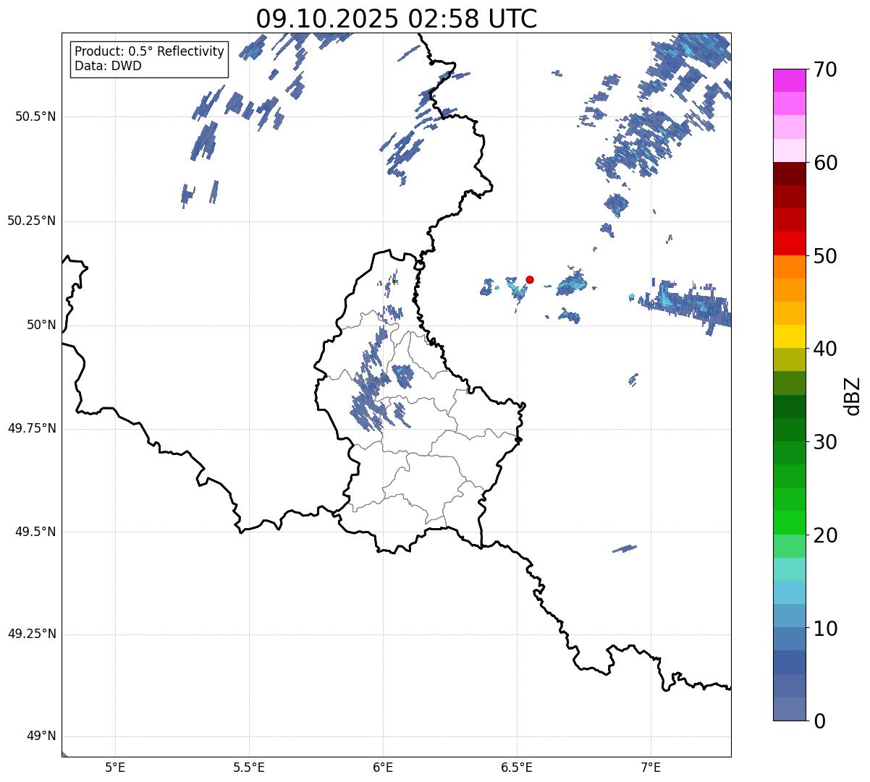Click the 6.5°E longitude label
The height and width of the screenshot is (782, 870).
click(517, 767)
